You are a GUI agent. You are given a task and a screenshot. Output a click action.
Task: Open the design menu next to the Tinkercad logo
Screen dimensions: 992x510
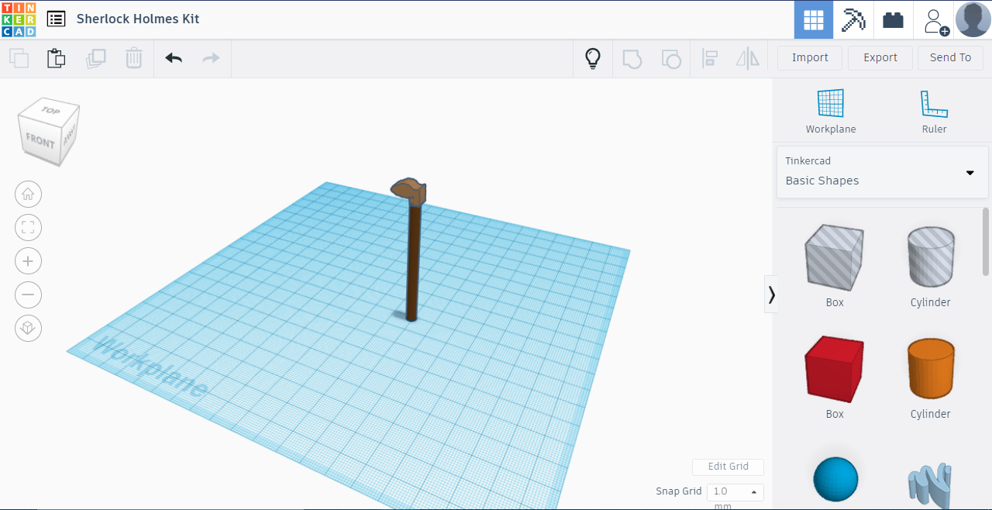[x=55, y=18]
